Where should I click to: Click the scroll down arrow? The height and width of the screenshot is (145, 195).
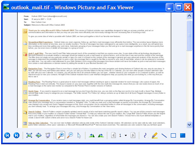190,125
